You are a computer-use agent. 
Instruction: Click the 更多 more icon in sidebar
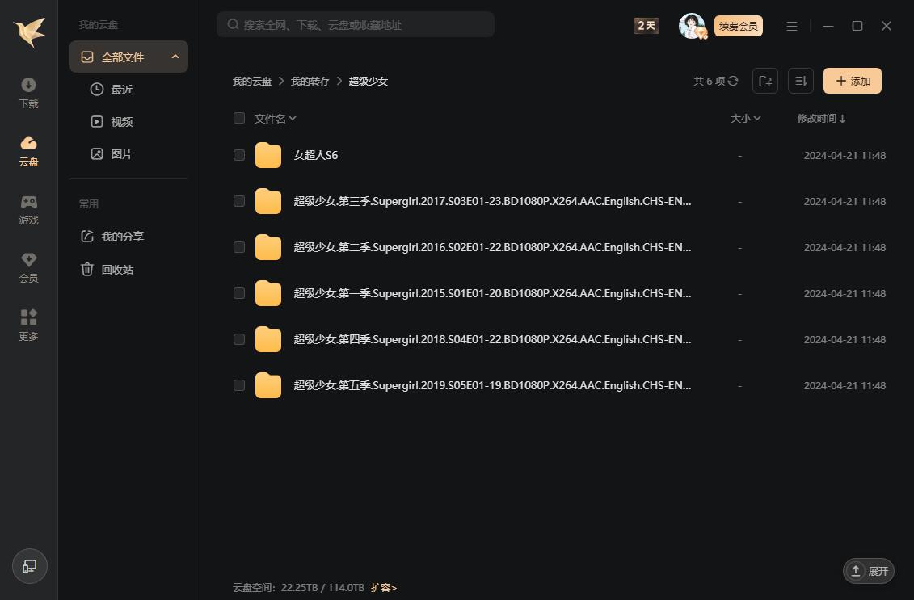[x=28, y=324]
